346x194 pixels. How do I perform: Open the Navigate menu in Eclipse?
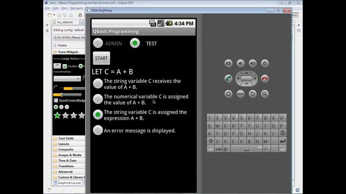pos(76,8)
